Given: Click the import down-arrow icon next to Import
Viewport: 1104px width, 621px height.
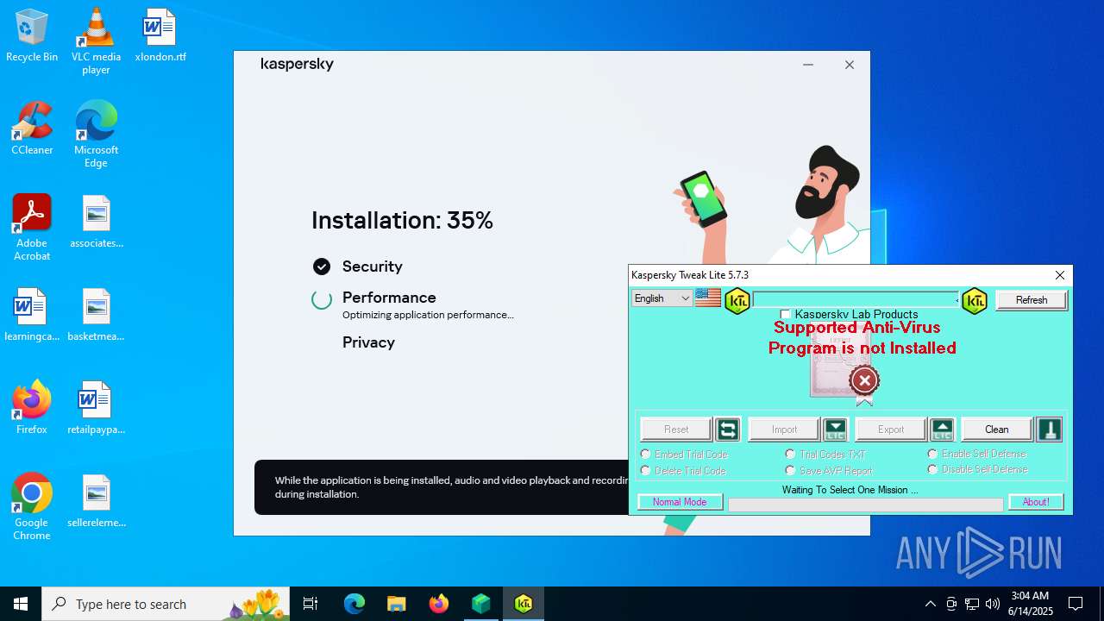Looking at the screenshot, I should [x=835, y=430].
